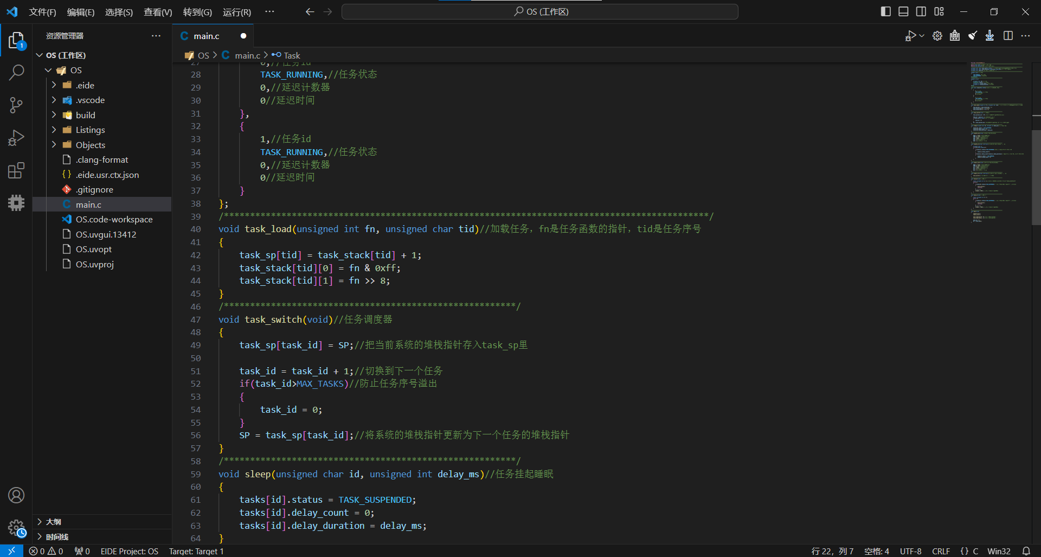Expand the 大纲 outline section
Image resolution: width=1041 pixels, height=557 pixels.
coord(53,522)
